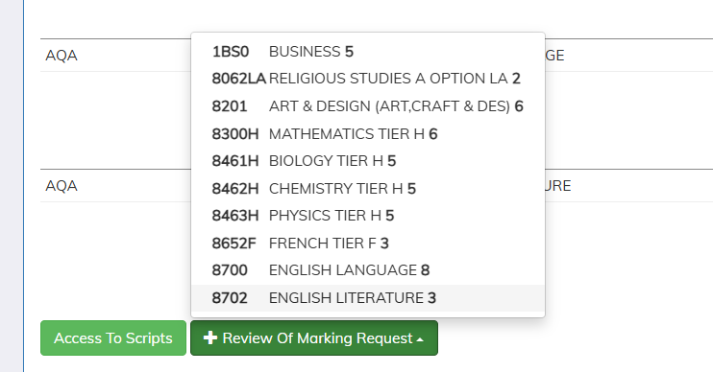Click the subject code 8300H
Viewport: 713px width, 372px height.
[x=235, y=134]
